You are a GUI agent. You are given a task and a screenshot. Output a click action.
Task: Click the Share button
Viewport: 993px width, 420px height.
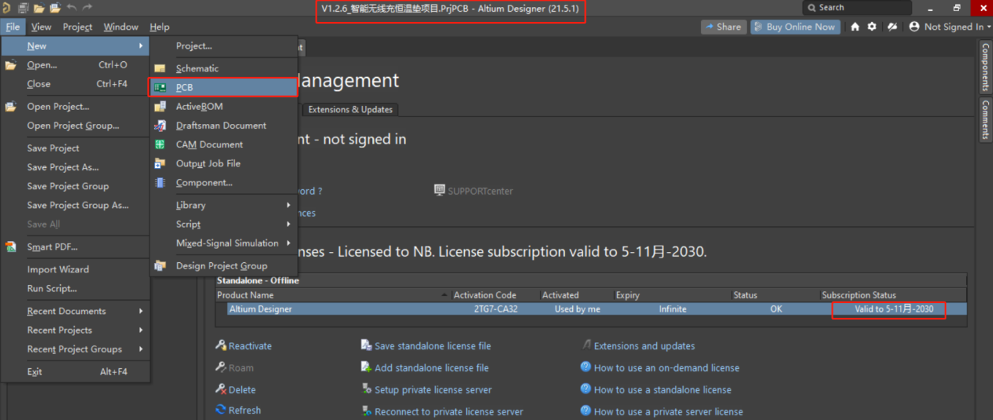(723, 27)
